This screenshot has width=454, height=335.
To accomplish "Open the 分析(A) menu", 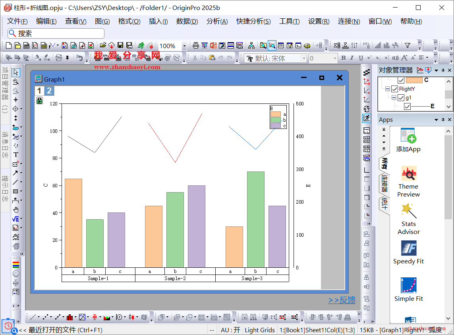I will point(217,21).
